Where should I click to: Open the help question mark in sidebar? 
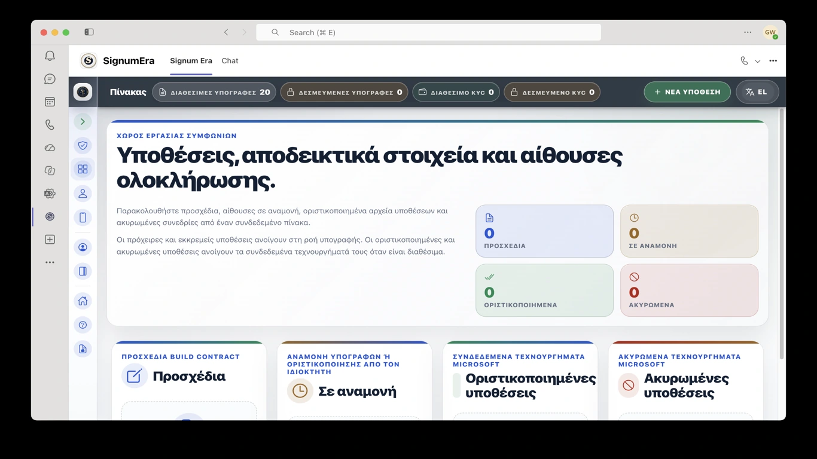click(x=83, y=325)
